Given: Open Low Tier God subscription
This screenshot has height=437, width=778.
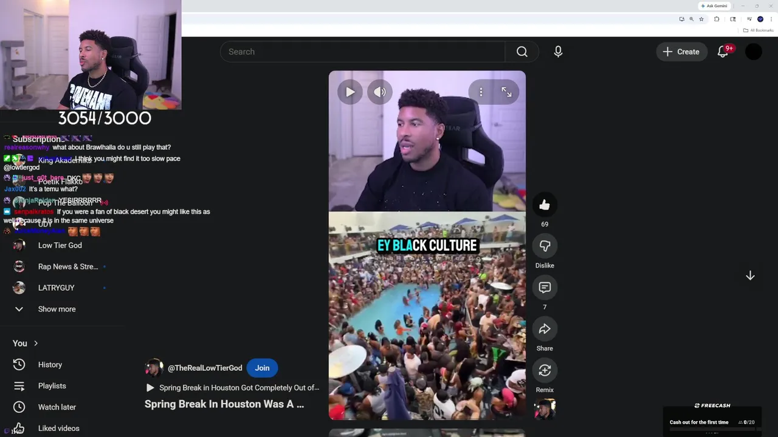Looking at the screenshot, I should (61, 245).
